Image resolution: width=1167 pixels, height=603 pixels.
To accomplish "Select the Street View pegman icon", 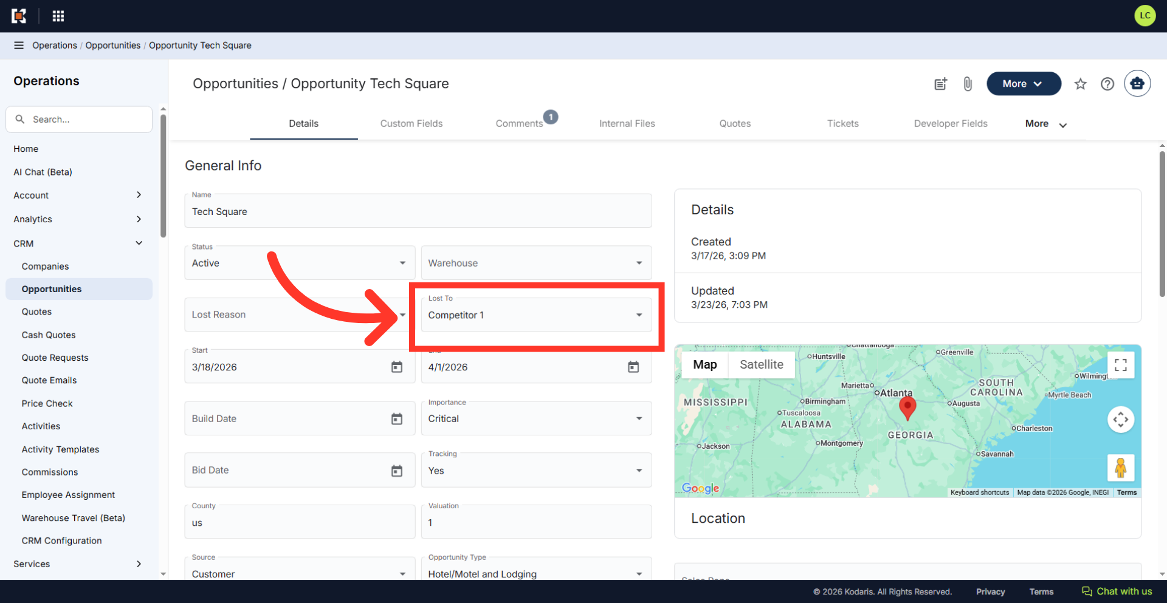I will coord(1121,468).
